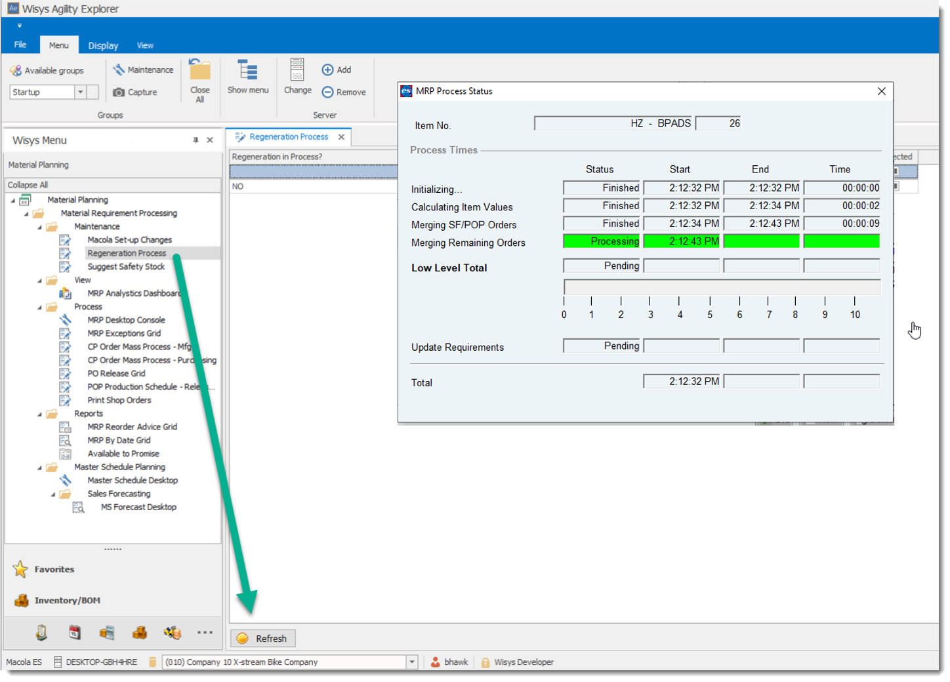950x682 pixels.
Task: Open Available to Promise report
Action: point(123,454)
